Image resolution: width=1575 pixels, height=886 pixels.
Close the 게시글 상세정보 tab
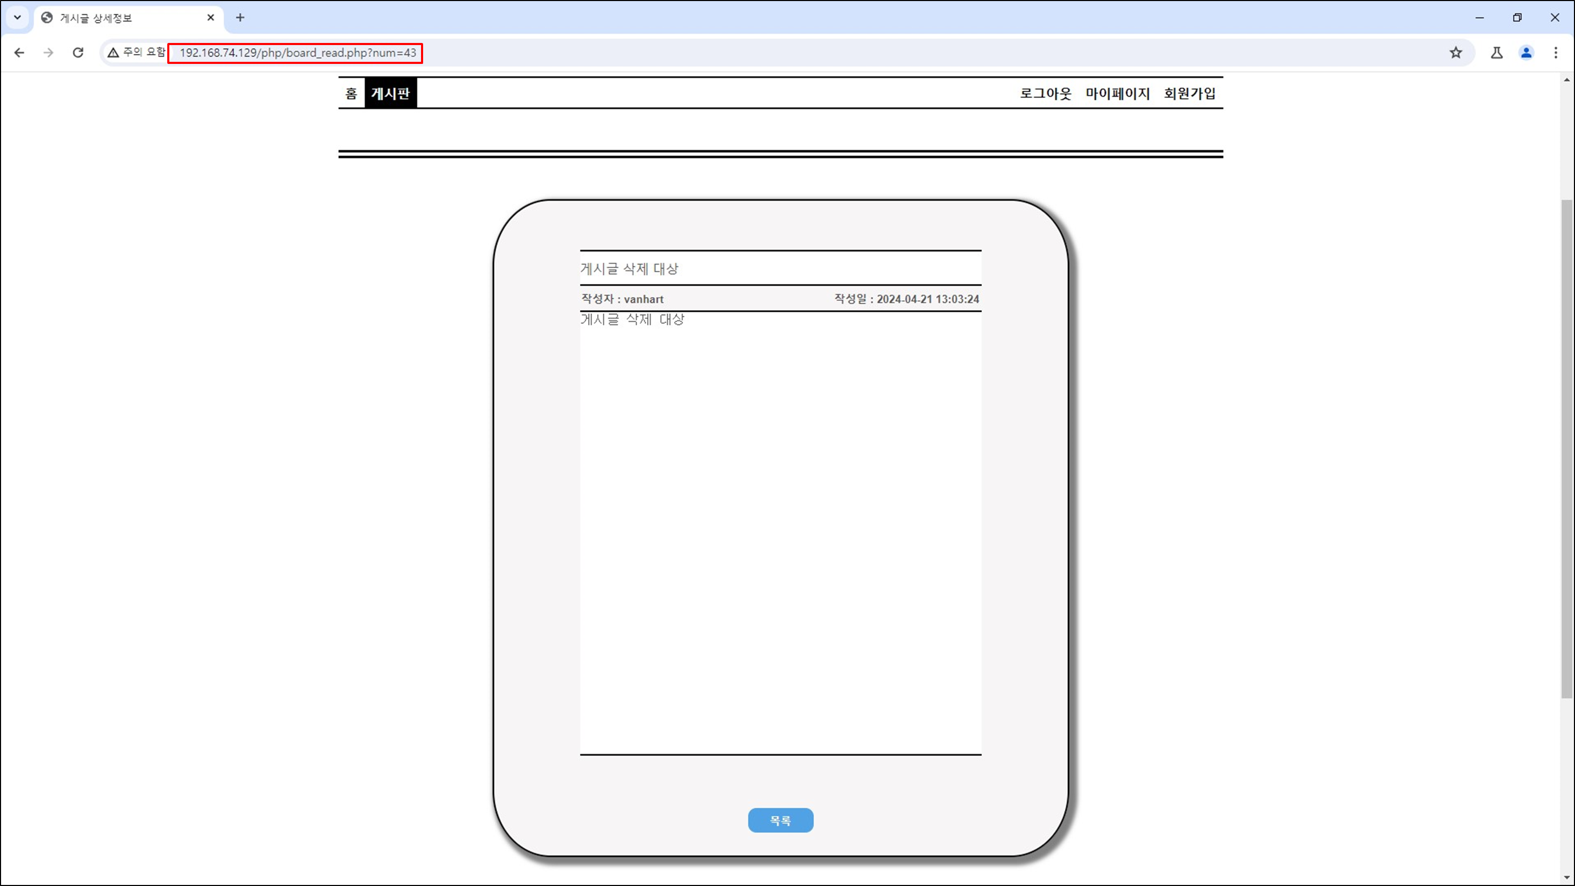point(211,18)
